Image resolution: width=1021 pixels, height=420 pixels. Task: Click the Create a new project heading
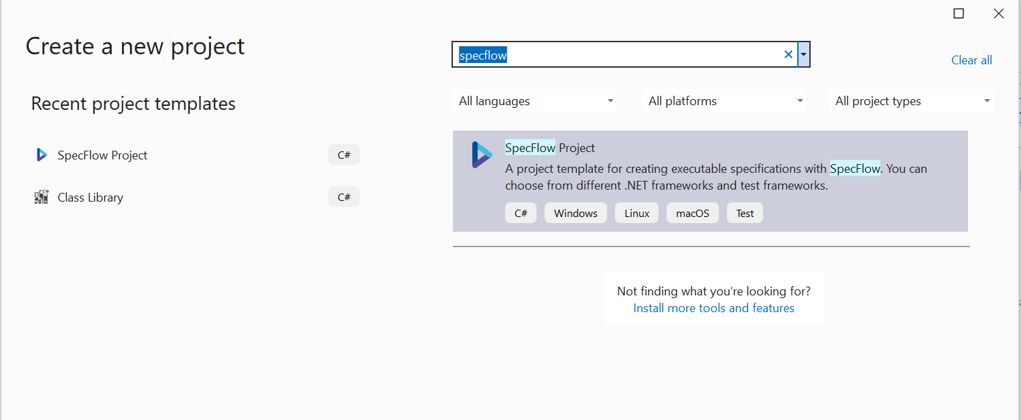coord(135,46)
